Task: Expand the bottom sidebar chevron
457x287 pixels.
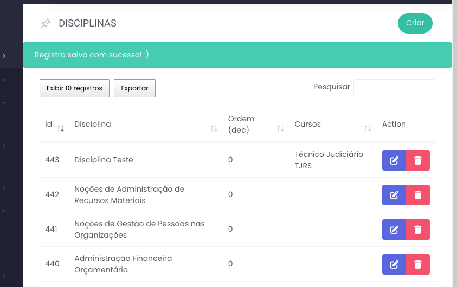Action: [4, 277]
